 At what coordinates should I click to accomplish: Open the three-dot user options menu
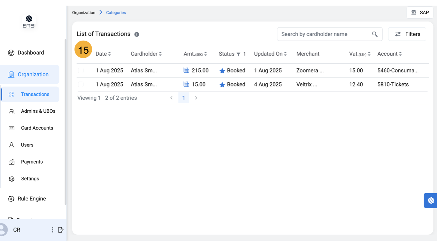(52, 230)
